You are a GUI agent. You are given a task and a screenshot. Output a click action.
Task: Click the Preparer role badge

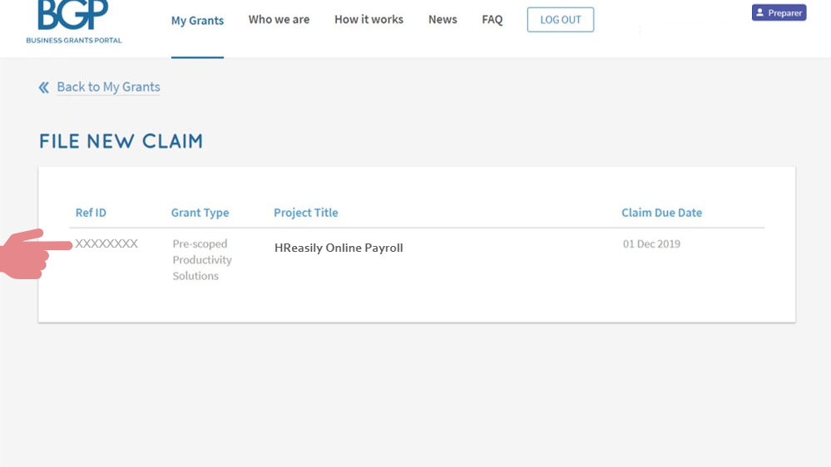pyautogui.click(x=779, y=12)
